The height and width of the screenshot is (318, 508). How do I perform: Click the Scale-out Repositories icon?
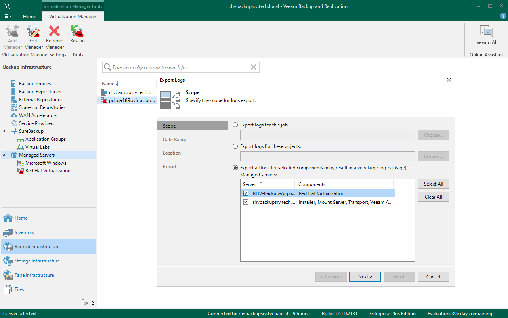pos(15,107)
